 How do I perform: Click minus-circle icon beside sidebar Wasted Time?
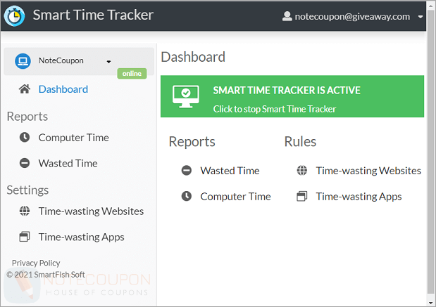click(25, 163)
